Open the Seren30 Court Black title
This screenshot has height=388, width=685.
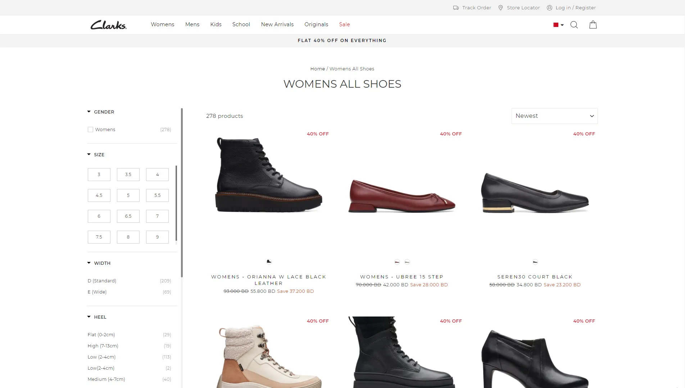[535, 277]
